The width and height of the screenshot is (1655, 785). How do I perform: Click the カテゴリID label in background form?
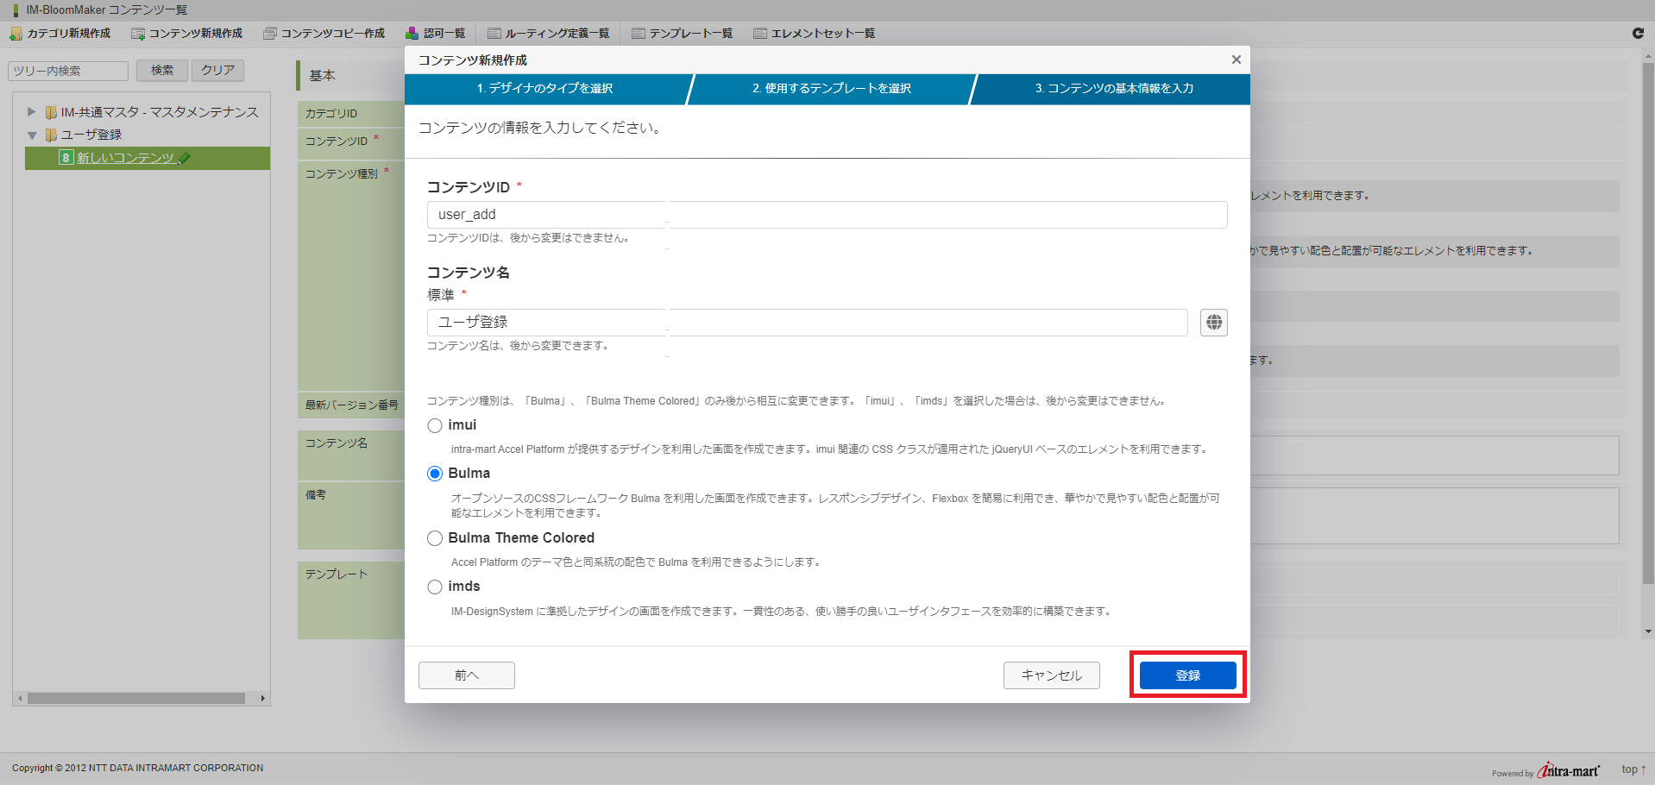pyautogui.click(x=331, y=114)
